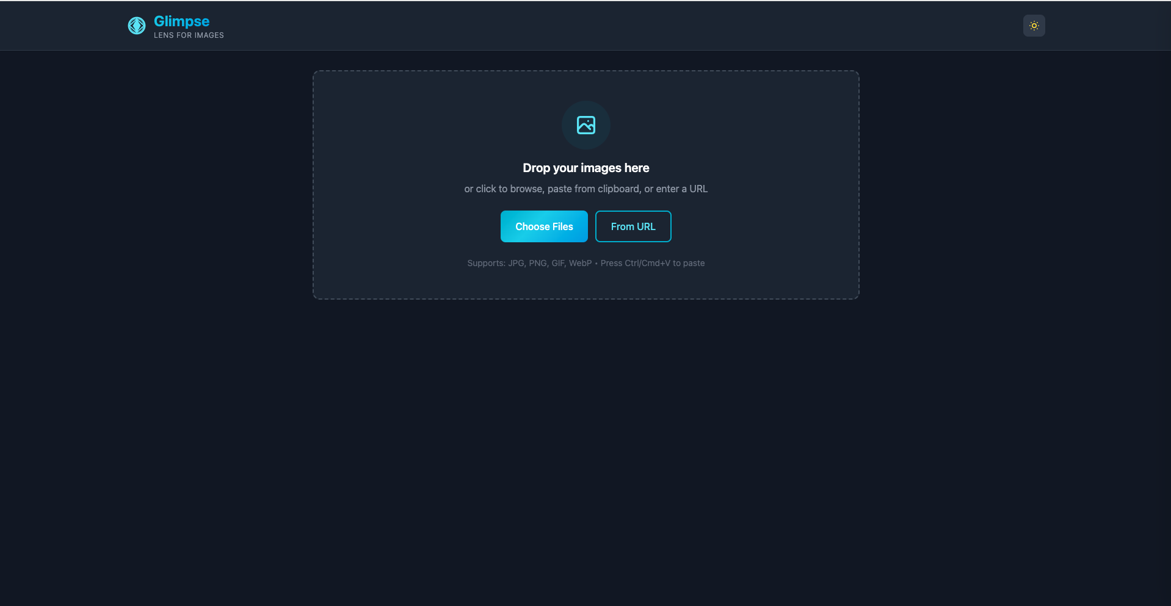The width and height of the screenshot is (1171, 606).
Task: Go home via the Glimpse brand logo
Action: click(x=137, y=26)
